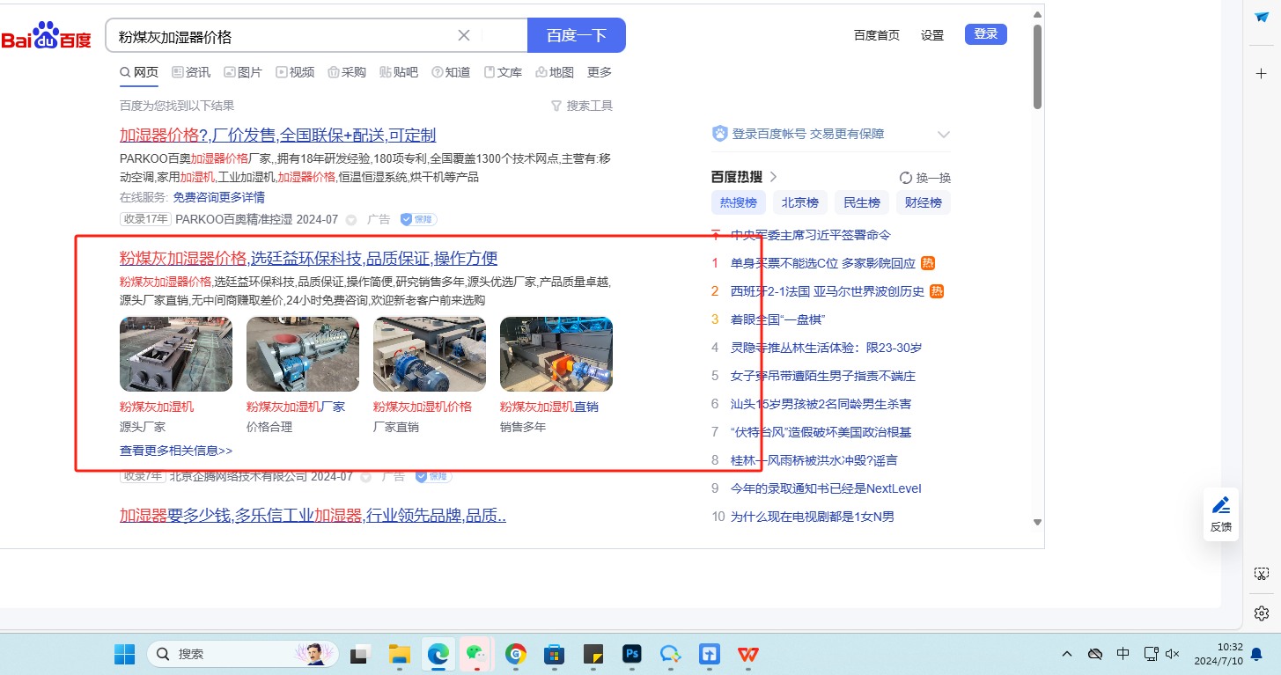1281x675 pixels.
Task: Launch WPS Office from taskbar
Action: 747,654
